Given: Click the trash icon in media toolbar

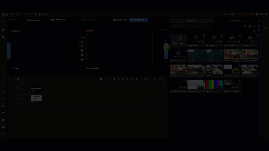Looking at the screenshot, I should 254,26.
